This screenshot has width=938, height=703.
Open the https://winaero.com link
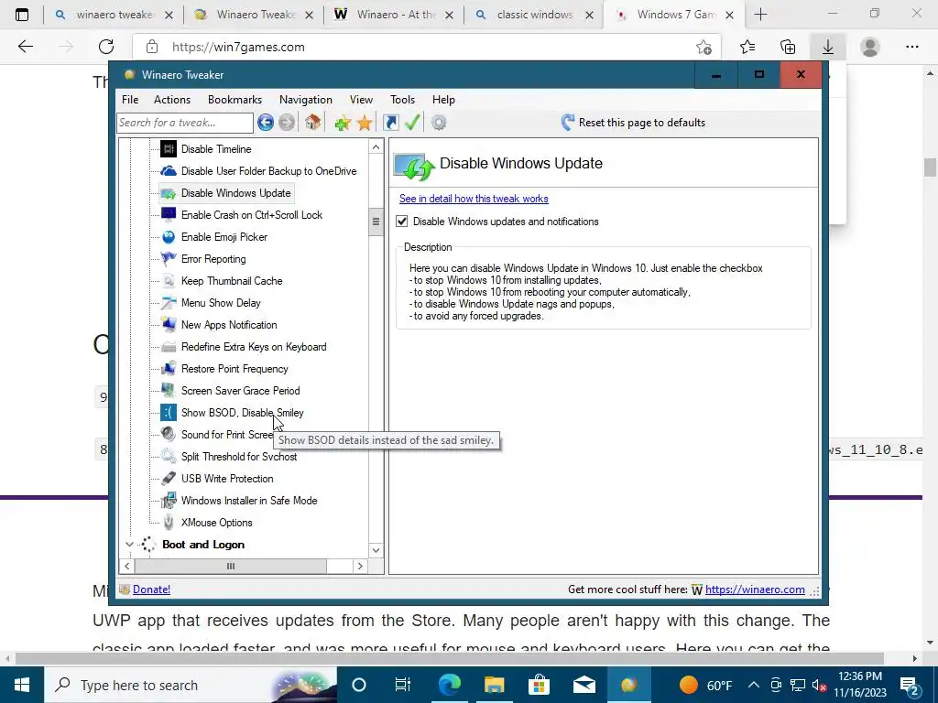[755, 589]
